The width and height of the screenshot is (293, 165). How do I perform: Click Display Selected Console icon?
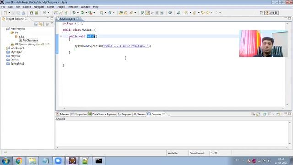point(270,114)
